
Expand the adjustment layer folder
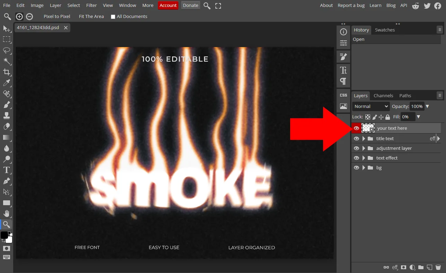(364, 148)
